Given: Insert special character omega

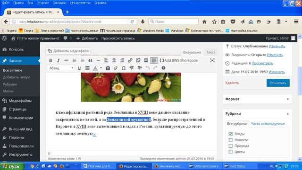Looking at the screenshot, I should [124, 68].
